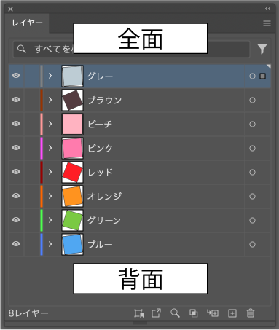Click the orange thumbnail of オレンジ layer
The image size is (279, 330).
tap(72, 196)
